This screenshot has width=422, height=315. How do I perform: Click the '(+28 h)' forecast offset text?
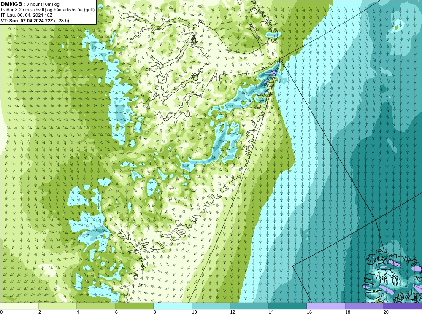pos(62,21)
